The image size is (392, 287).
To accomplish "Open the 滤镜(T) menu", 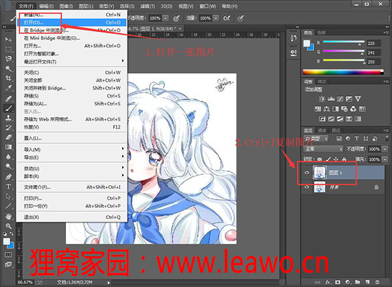I will pos(147,7).
